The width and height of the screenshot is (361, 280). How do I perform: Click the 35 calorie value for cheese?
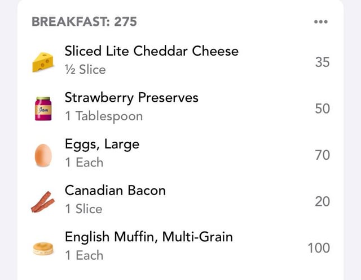click(x=322, y=62)
